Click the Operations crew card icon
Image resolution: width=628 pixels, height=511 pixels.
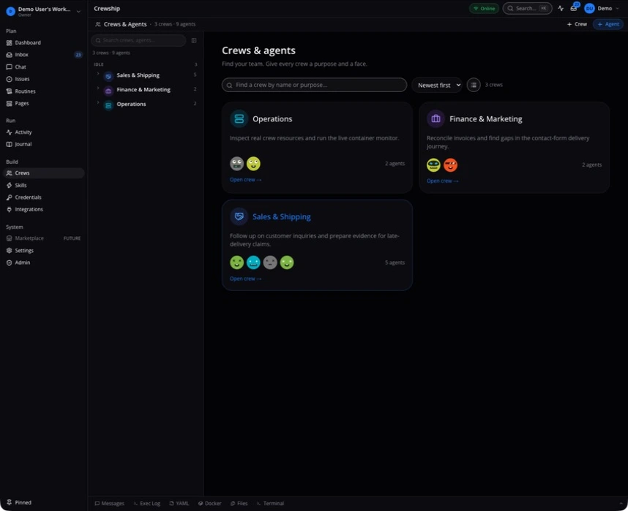tap(239, 119)
